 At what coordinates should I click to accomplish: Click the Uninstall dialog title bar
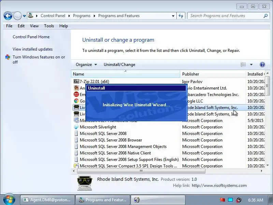tap(136, 88)
